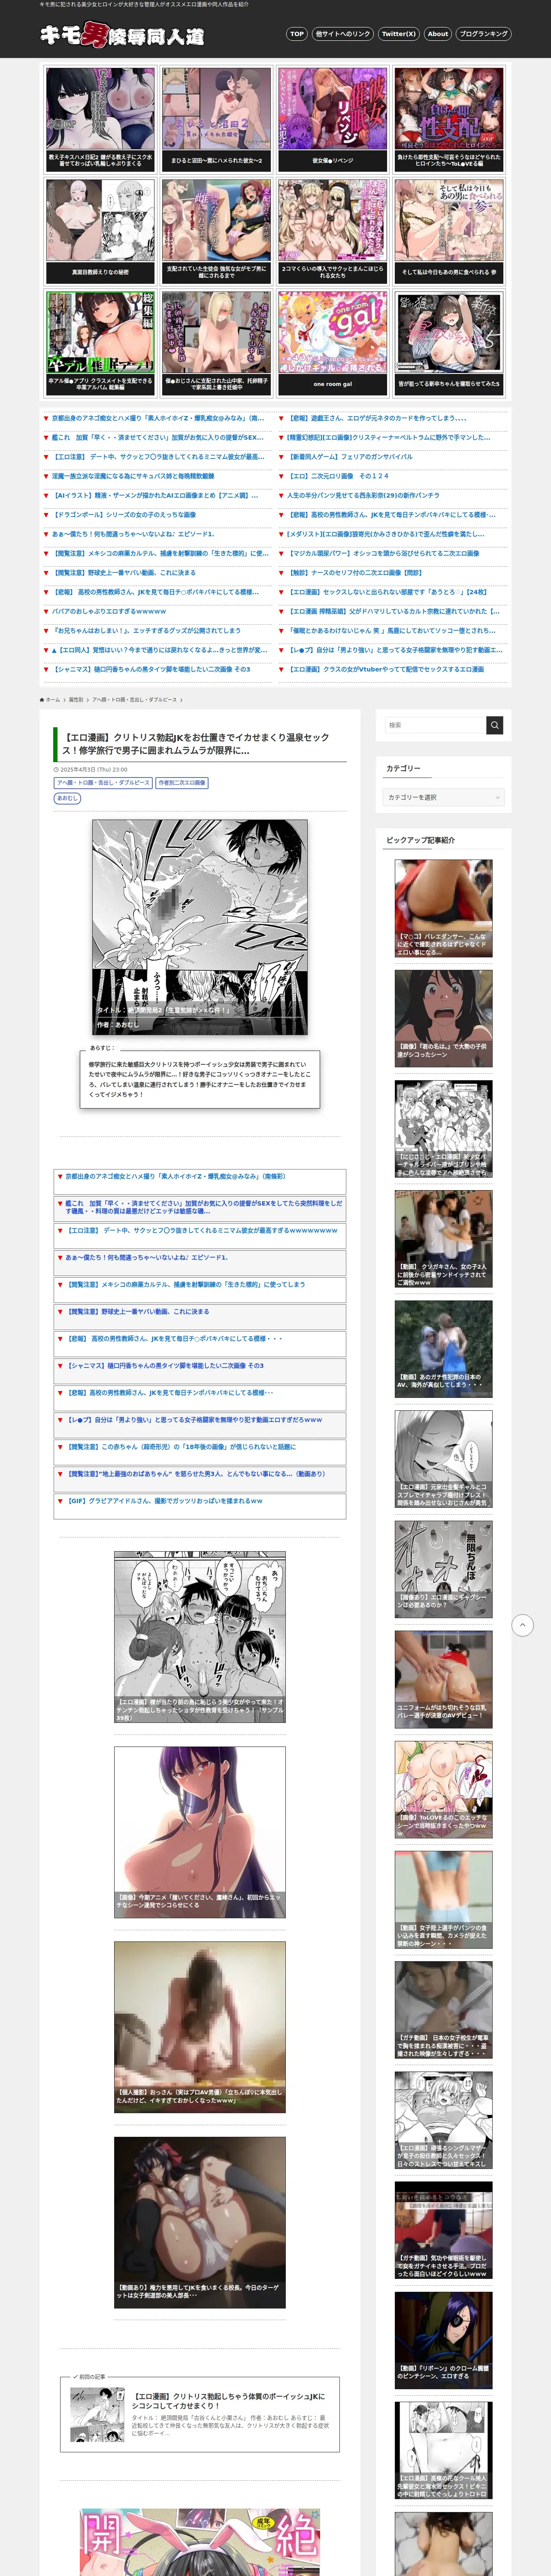Click the ピックアップ記事紹介 sidebar heading
Image resolution: width=551 pixels, height=2576 pixels.
click(x=420, y=840)
